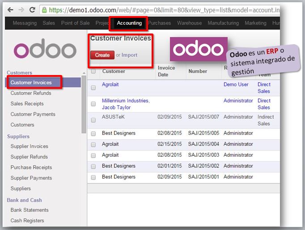
Task: Open the Messaging menu
Action: click(25, 23)
